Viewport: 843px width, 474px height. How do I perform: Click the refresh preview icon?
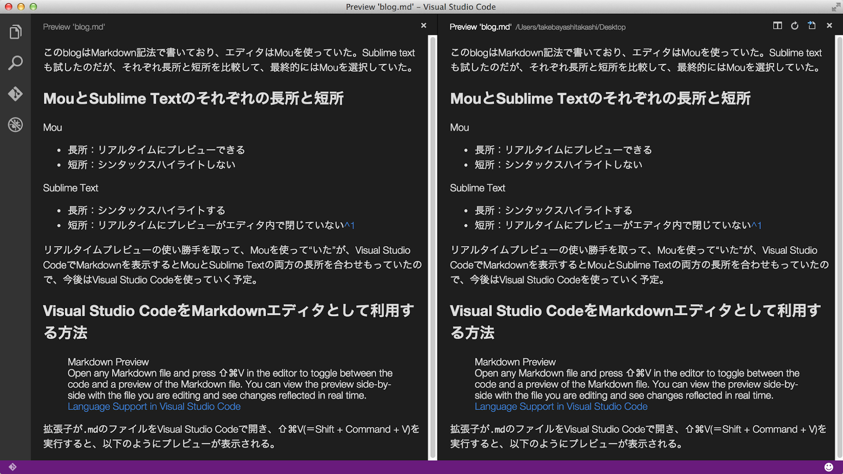(794, 26)
